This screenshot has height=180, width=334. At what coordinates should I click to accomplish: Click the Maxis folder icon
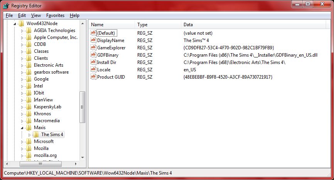coord(29,128)
